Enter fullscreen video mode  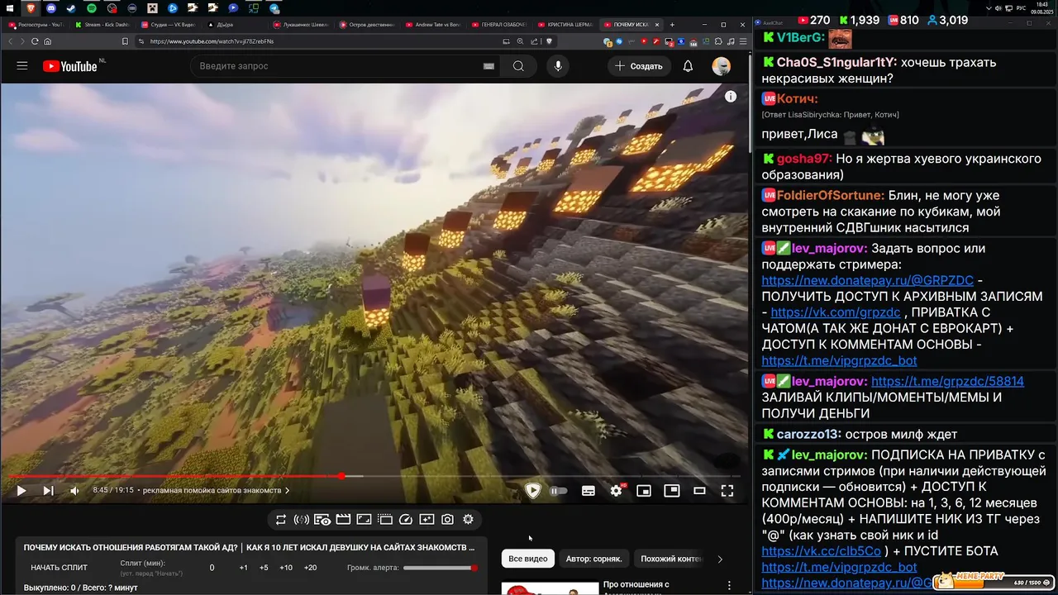pos(727,491)
